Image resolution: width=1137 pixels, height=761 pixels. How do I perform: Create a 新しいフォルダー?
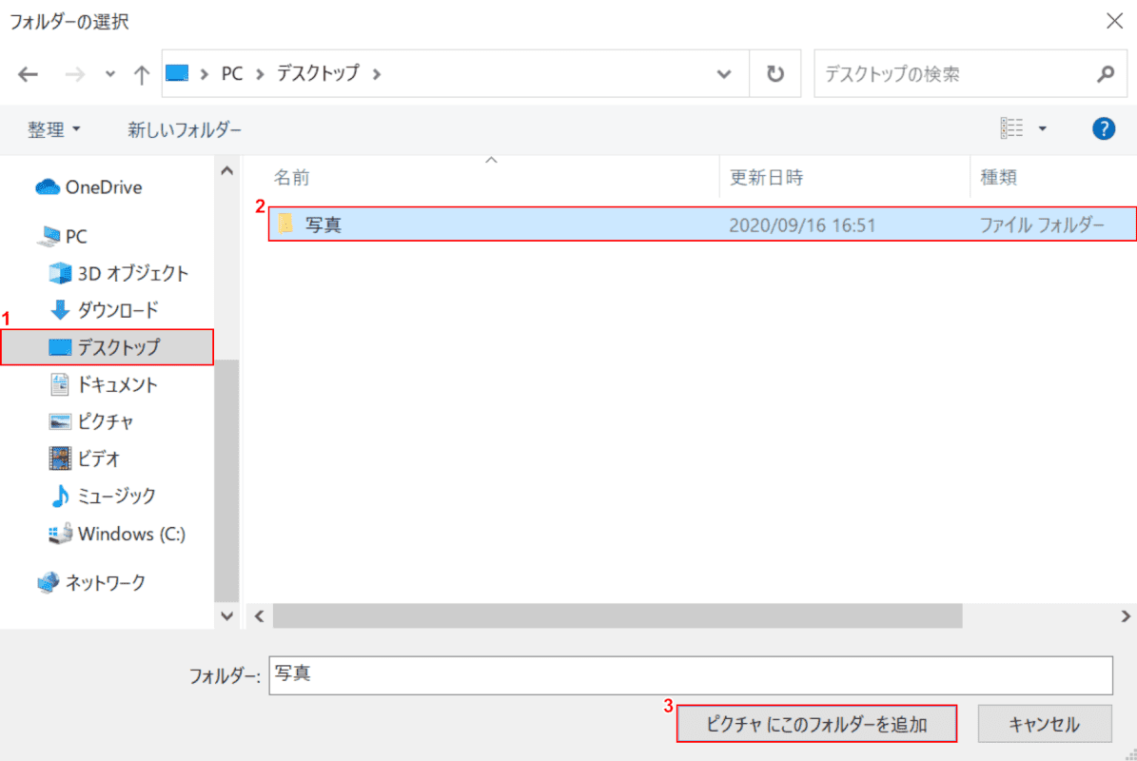click(x=185, y=129)
